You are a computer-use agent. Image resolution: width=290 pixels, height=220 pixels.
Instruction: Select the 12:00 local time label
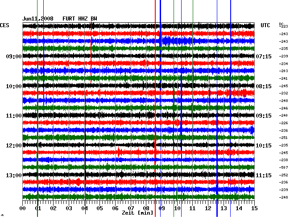(14, 146)
